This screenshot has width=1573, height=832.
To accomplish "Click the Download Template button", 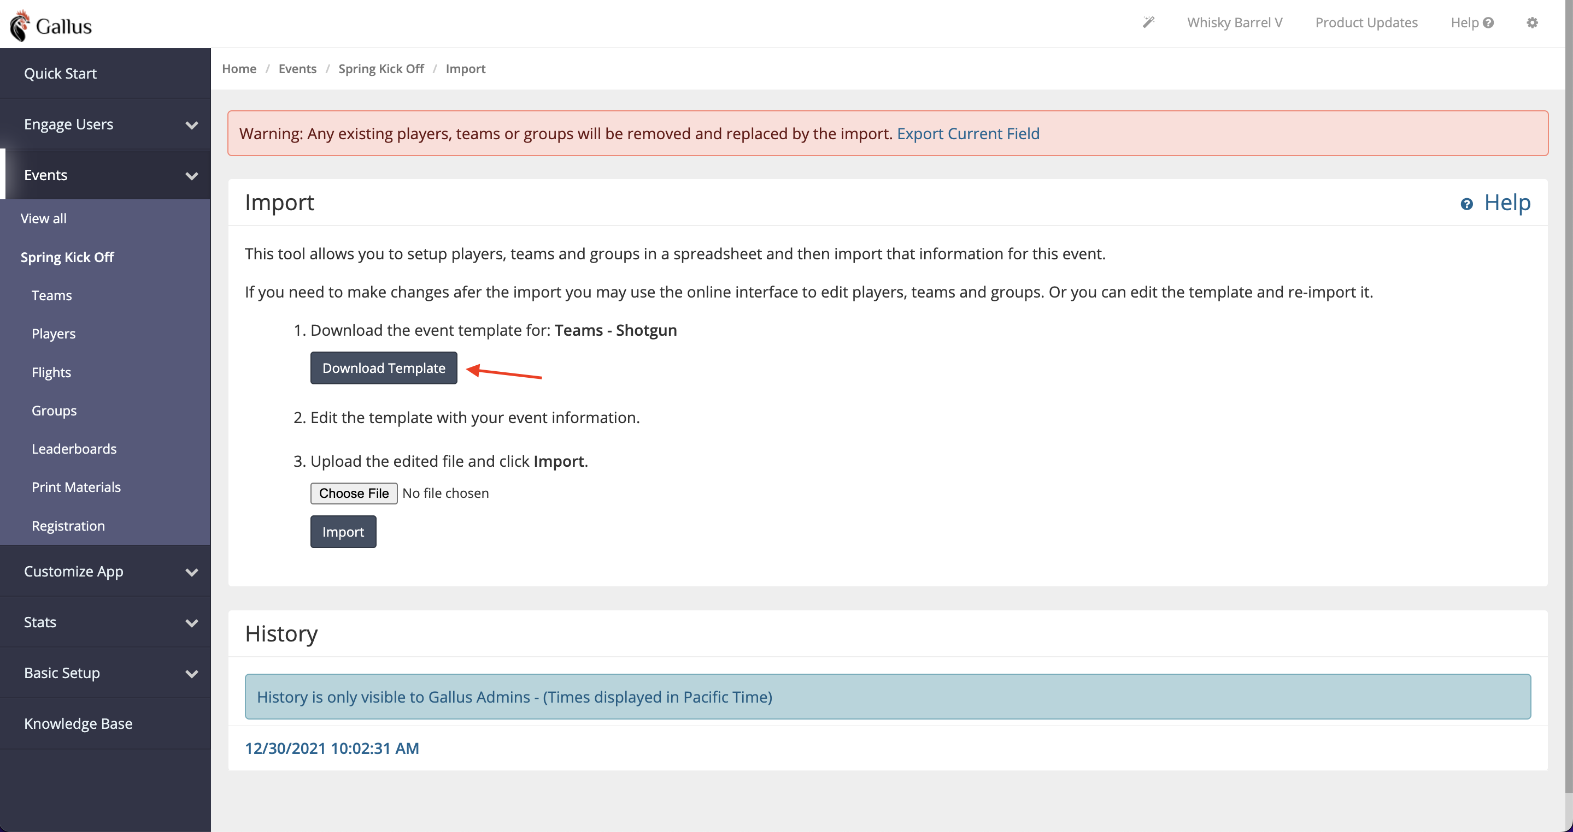I will pyautogui.click(x=384, y=368).
